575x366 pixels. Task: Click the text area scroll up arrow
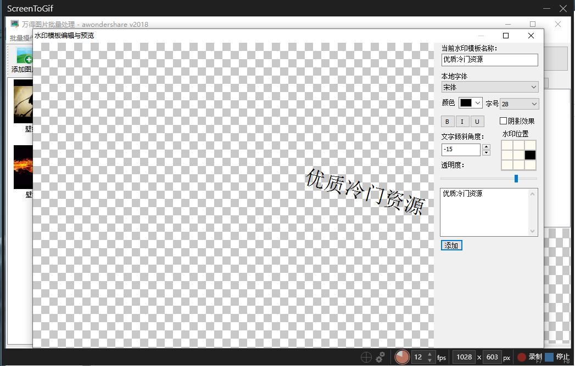(x=533, y=194)
